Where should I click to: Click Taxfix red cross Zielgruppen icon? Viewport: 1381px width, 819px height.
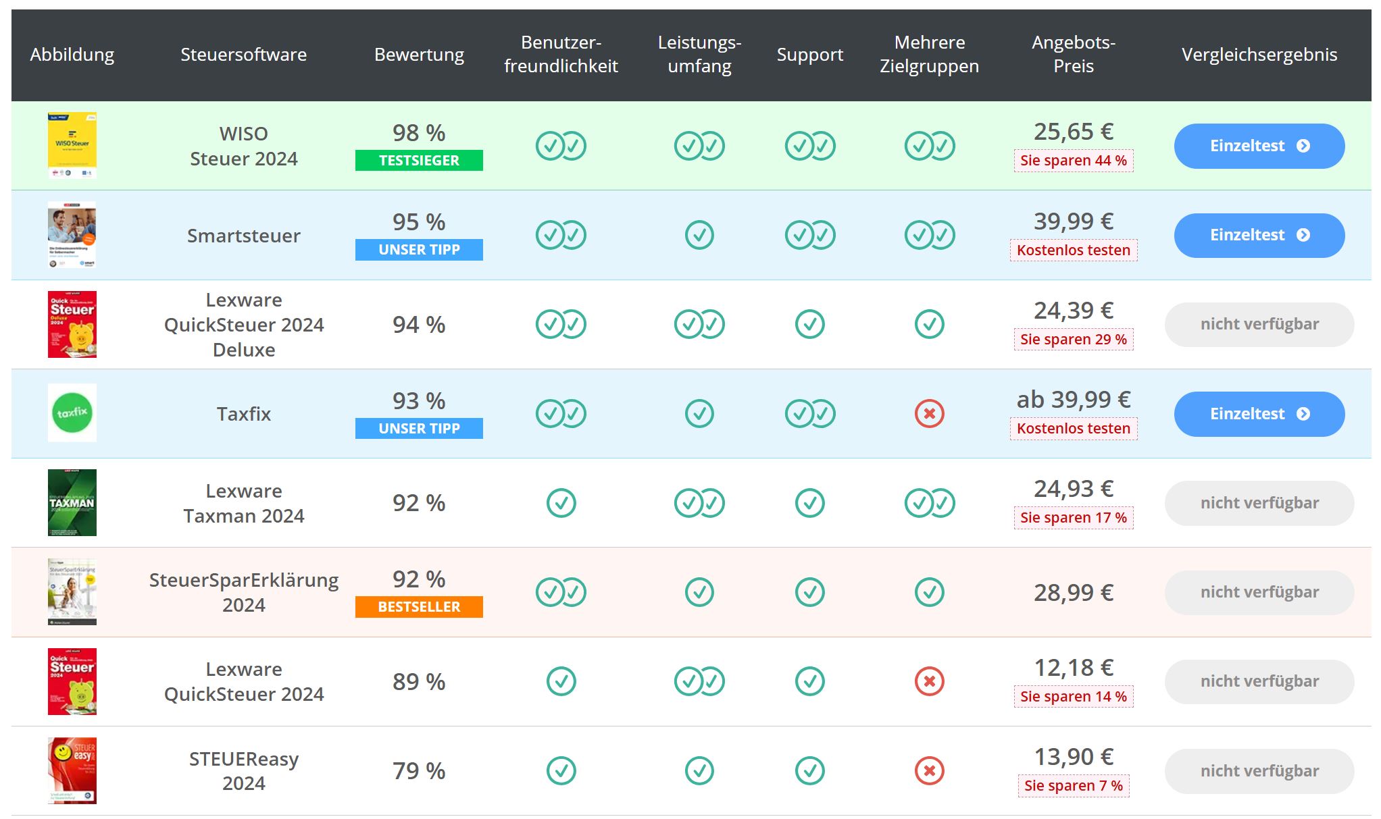point(930,414)
